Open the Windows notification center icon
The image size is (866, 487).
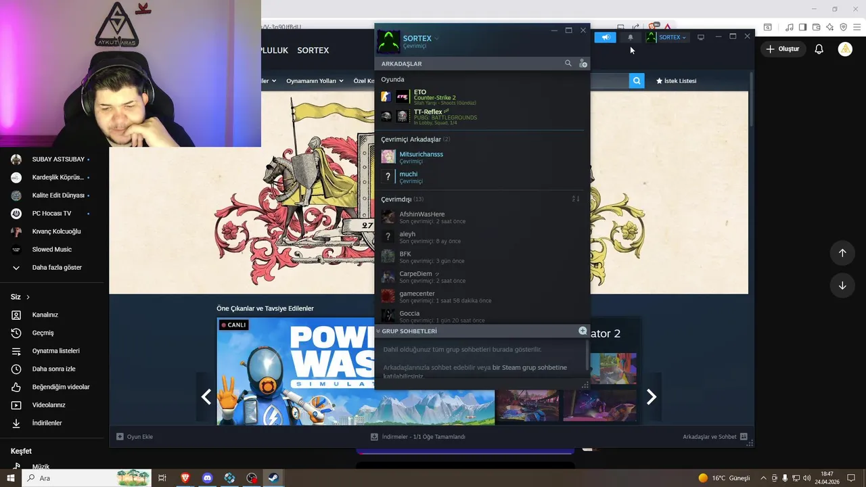coord(851,478)
